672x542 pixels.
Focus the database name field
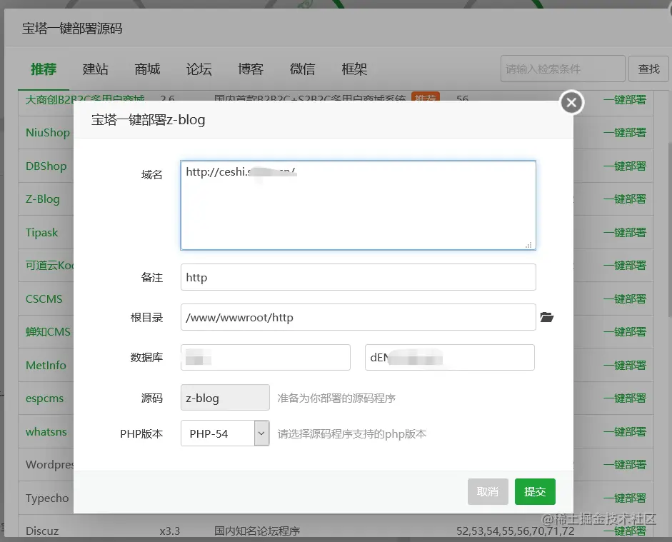click(266, 357)
